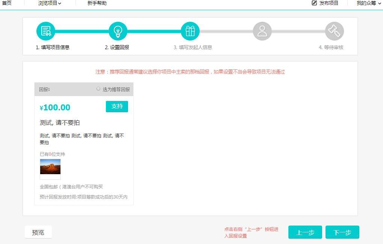Click the 下一步 button
Viewport: 383px width, 244px height.
(342, 232)
